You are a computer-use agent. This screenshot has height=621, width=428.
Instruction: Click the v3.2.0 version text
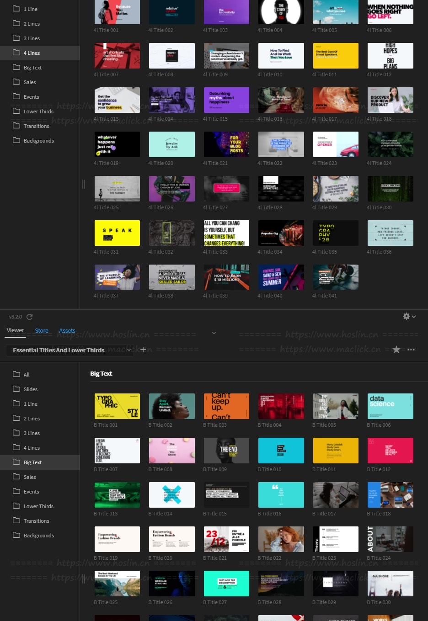tap(16, 317)
